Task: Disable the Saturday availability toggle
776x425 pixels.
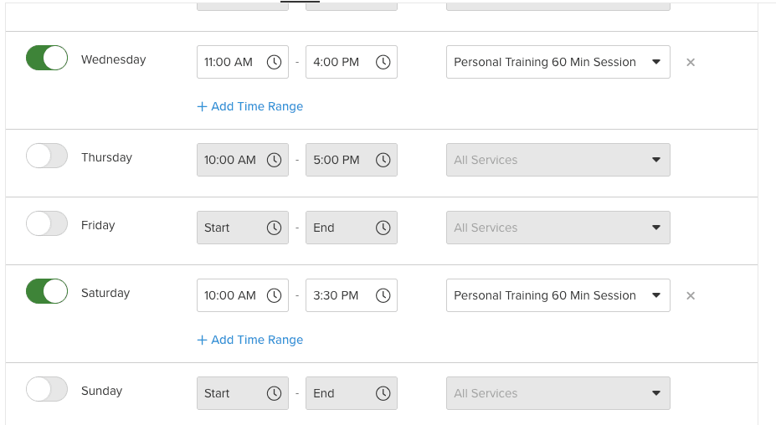Action: (47, 291)
